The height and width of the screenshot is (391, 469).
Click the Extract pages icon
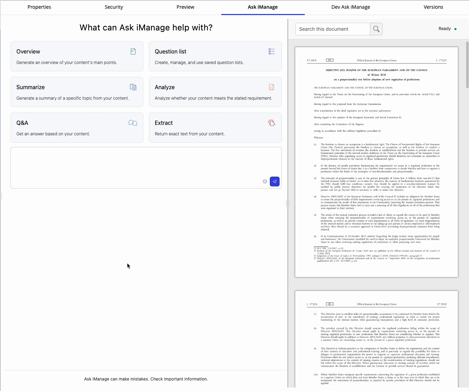[272, 123]
